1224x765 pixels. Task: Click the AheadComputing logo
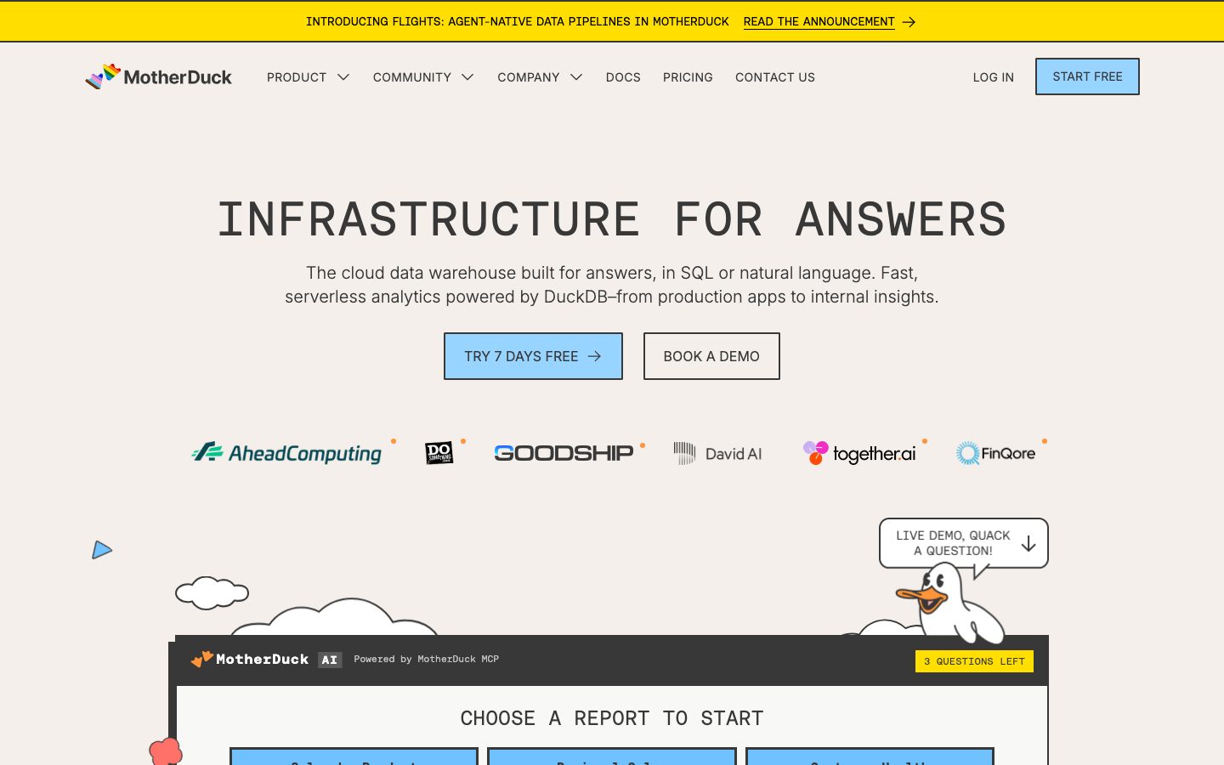tap(286, 453)
